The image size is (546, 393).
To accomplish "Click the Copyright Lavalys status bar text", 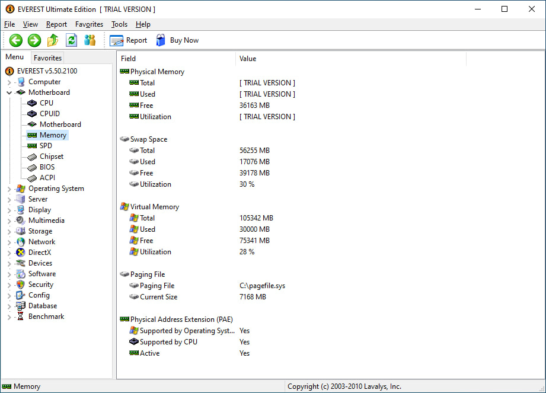I will click(344, 386).
